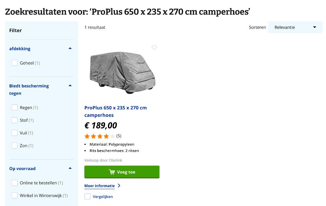Collapse the afdekking filter section
The width and height of the screenshot is (326, 206).
(70, 48)
